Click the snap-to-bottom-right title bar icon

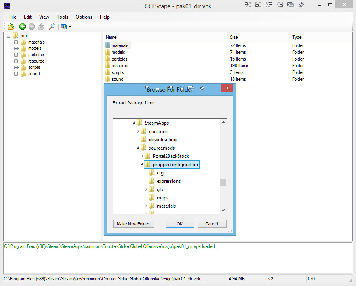click(x=280, y=4)
